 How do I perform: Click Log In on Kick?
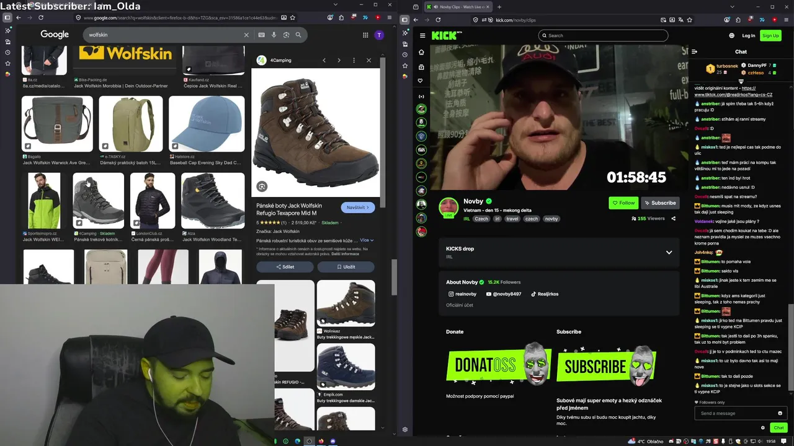coord(749,35)
